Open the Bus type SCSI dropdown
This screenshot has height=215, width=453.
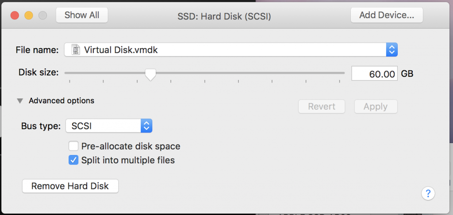[x=109, y=126]
